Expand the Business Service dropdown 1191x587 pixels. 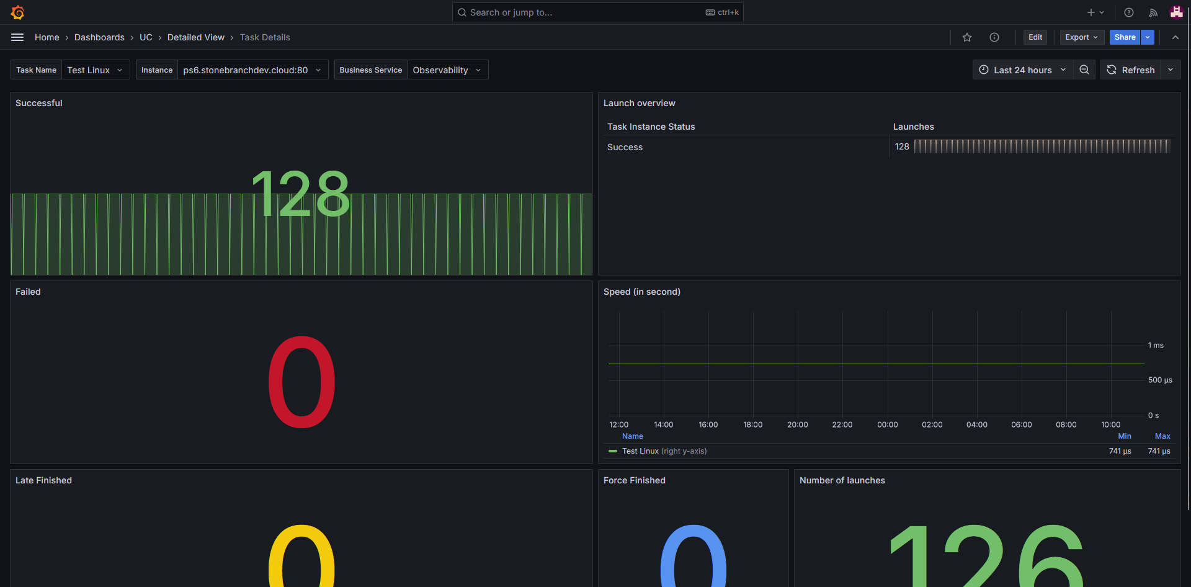tap(447, 70)
